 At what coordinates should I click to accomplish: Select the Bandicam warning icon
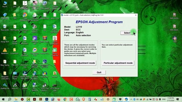(x=5, y=51)
